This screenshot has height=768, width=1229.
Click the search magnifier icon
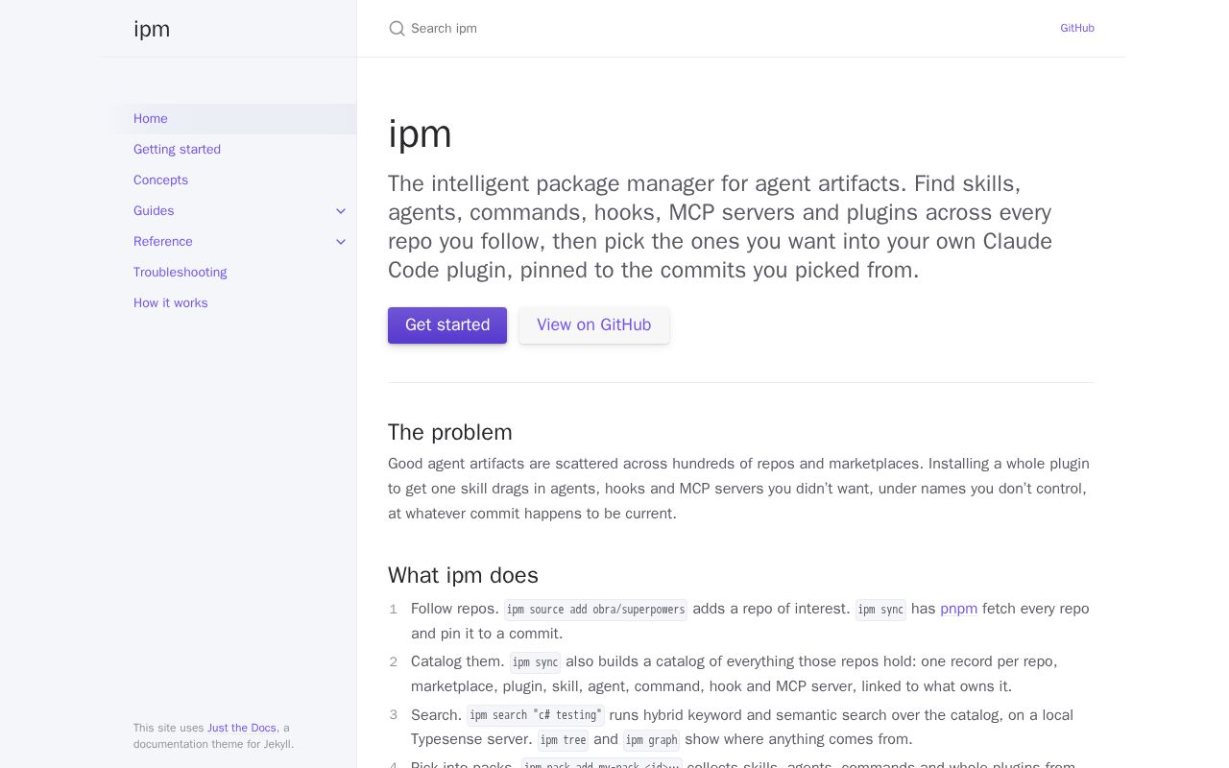[x=397, y=29]
